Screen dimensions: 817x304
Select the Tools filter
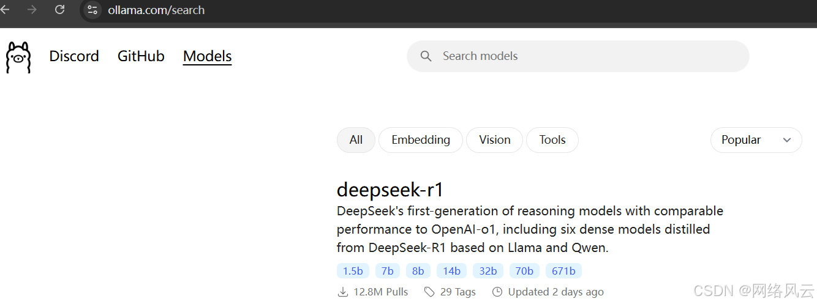[x=552, y=140]
